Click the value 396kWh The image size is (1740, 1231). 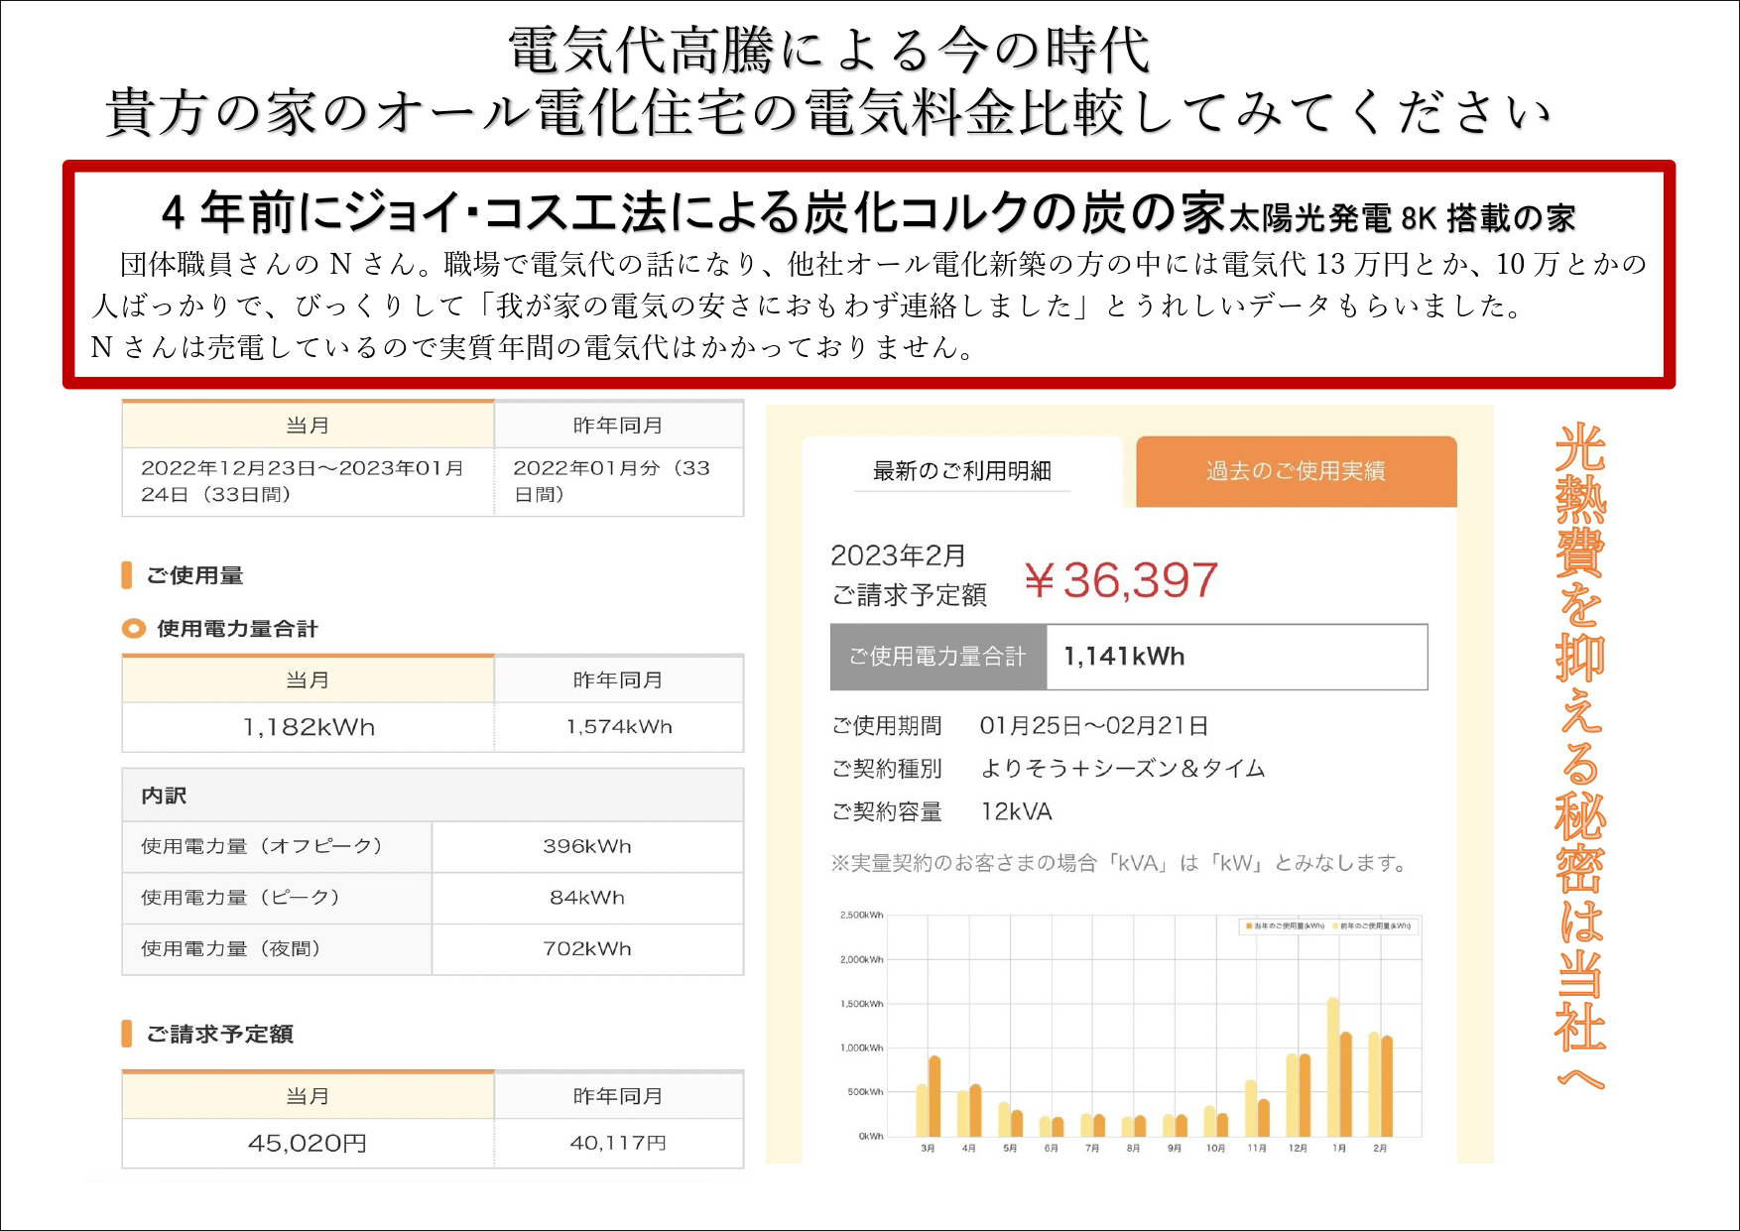[587, 846]
